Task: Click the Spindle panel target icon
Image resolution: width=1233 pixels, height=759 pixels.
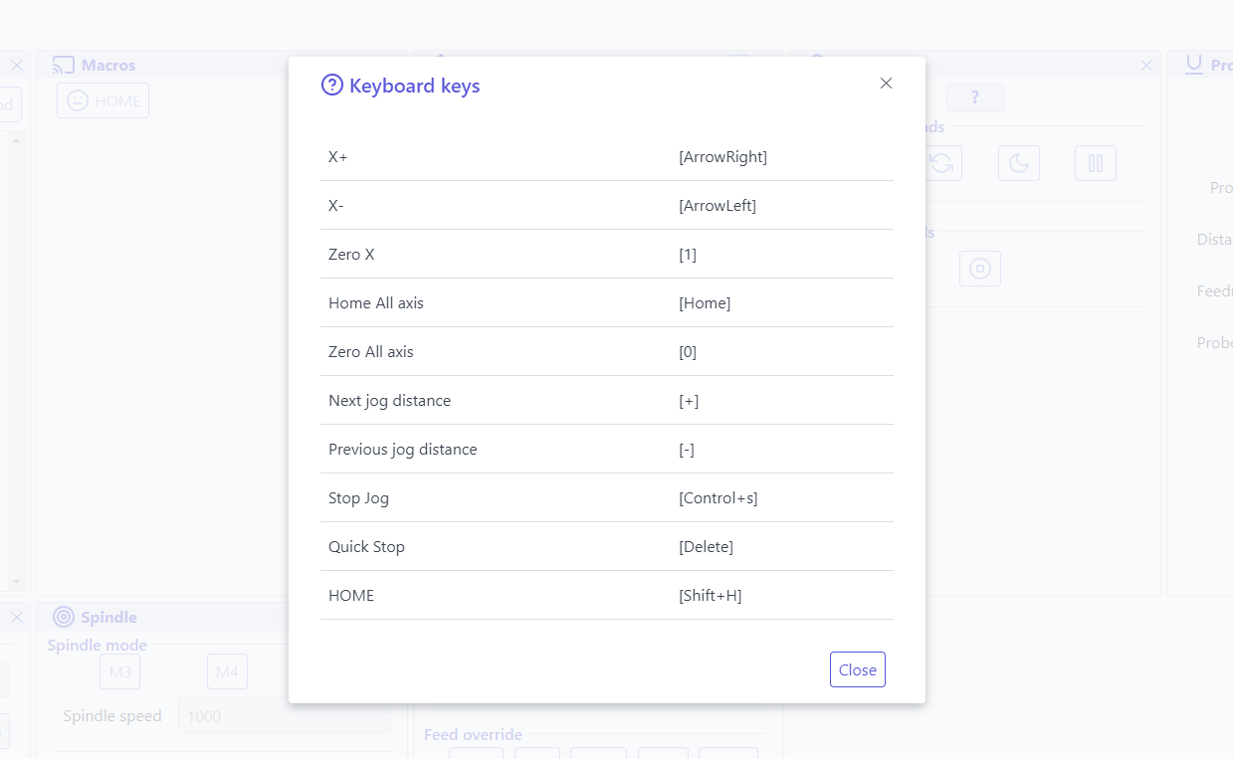Action: 64,618
